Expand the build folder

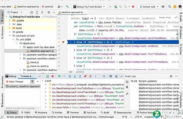(x=10, y=28)
